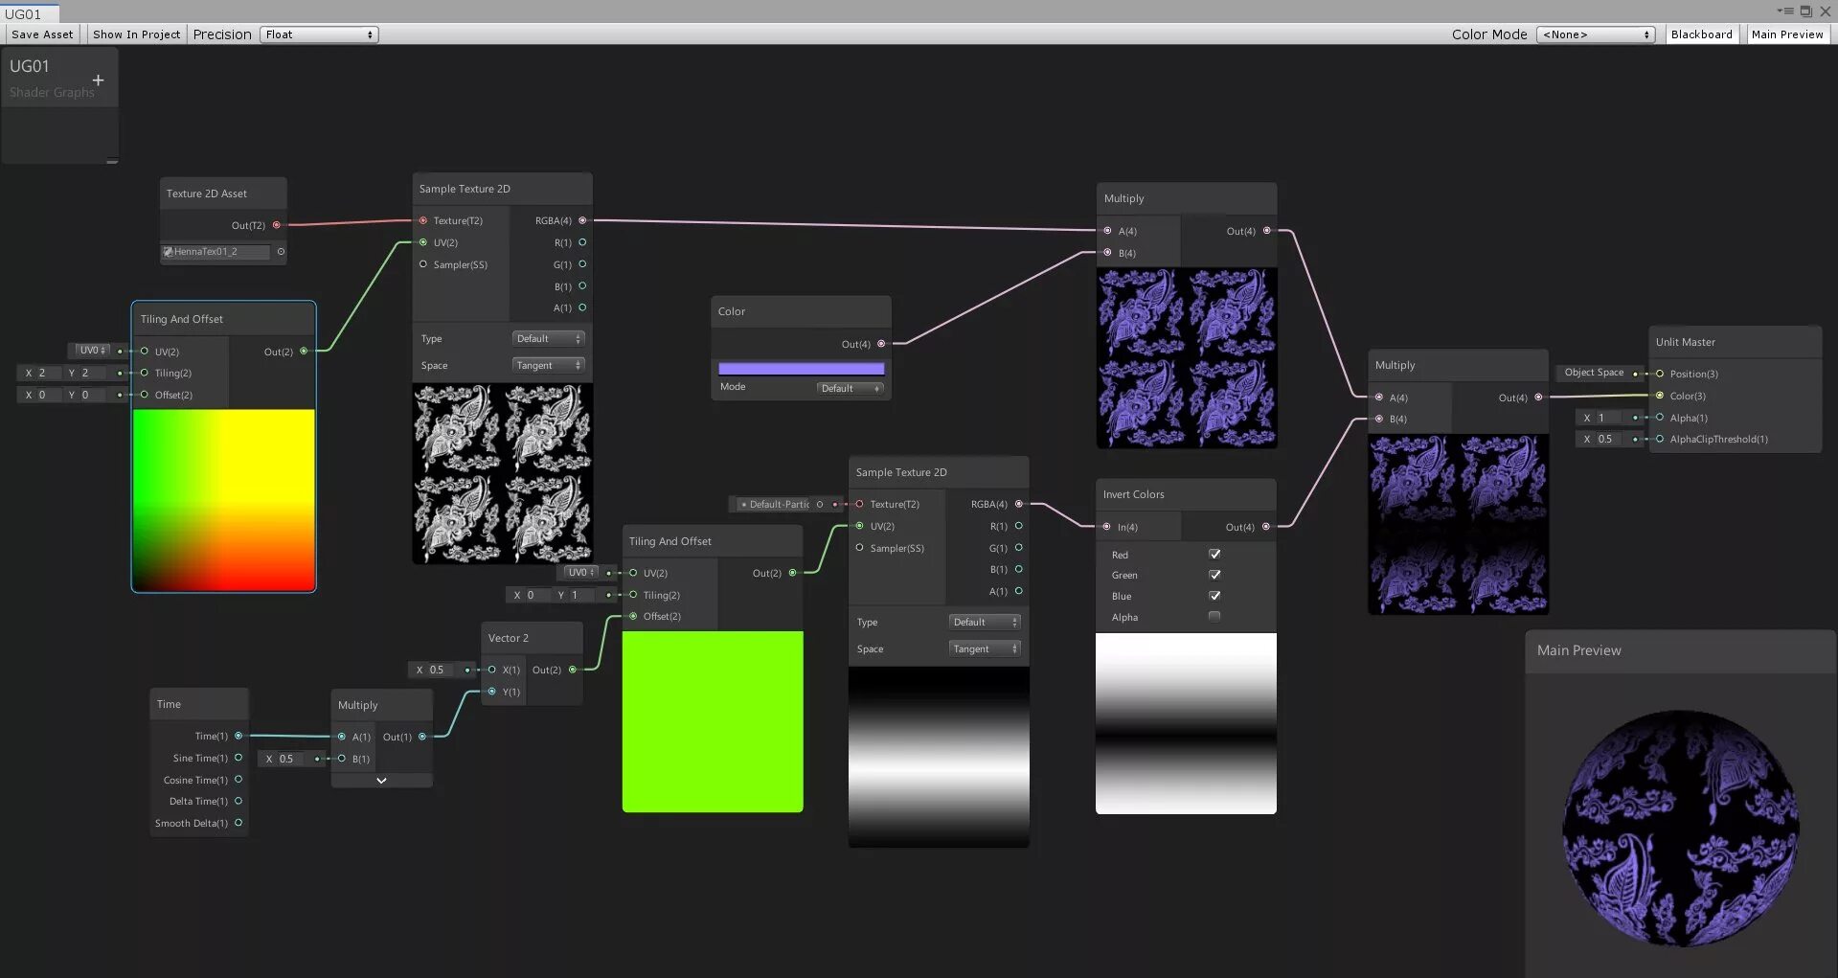Click first Sample Texture 2D RGBA(4) output port
The height and width of the screenshot is (978, 1838).
582,220
